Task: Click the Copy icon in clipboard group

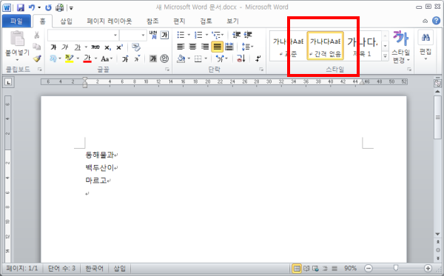Action: tap(37, 47)
